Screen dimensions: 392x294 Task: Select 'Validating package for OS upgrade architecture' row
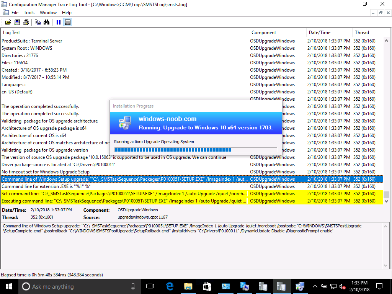point(55,121)
